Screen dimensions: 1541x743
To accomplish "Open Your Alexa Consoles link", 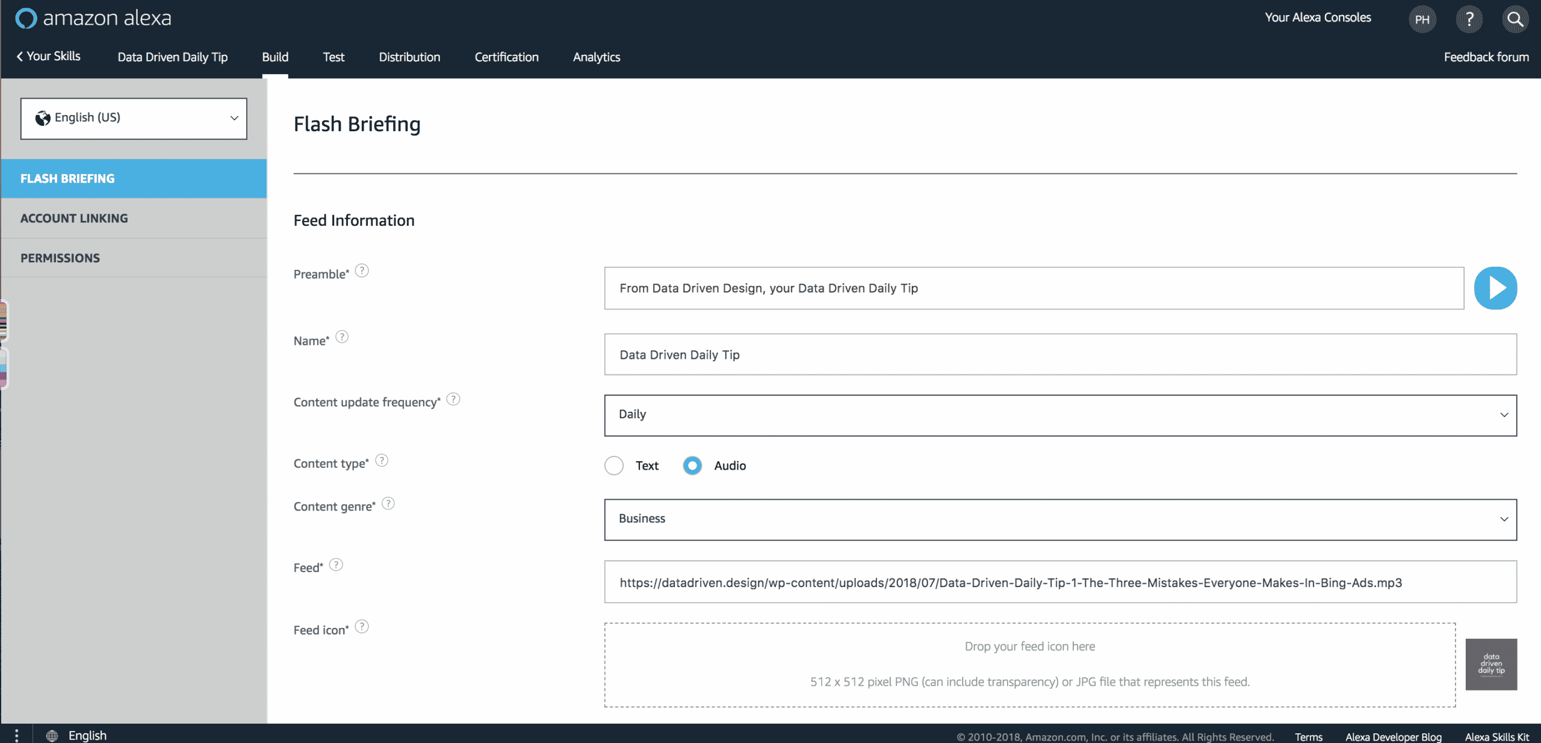I will click(1318, 17).
